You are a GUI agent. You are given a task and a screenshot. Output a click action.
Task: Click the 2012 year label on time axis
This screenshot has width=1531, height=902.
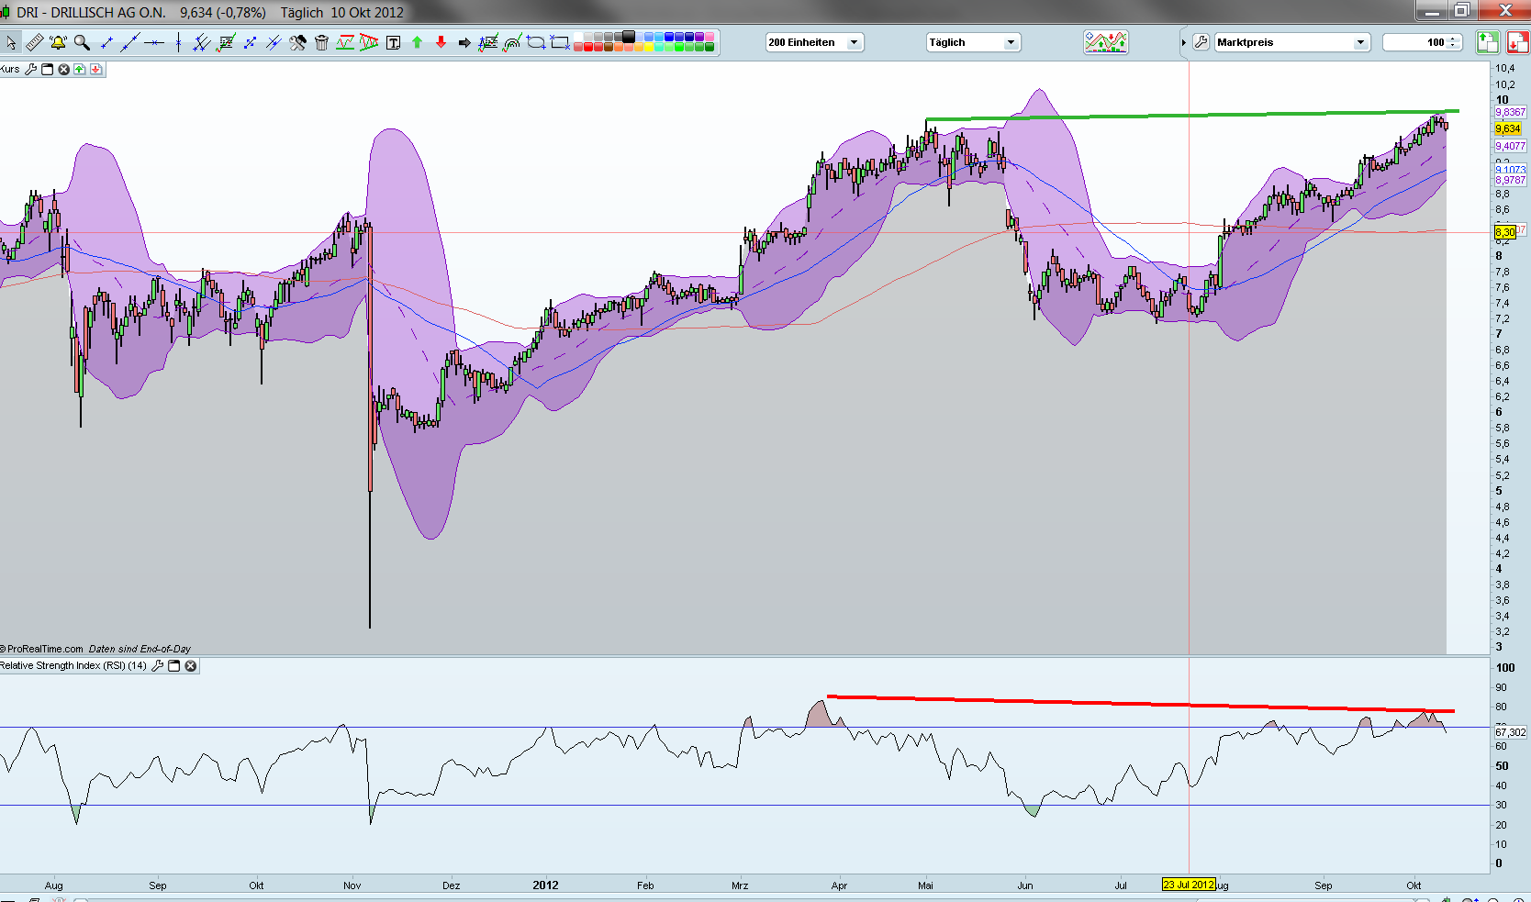(x=545, y=885)
